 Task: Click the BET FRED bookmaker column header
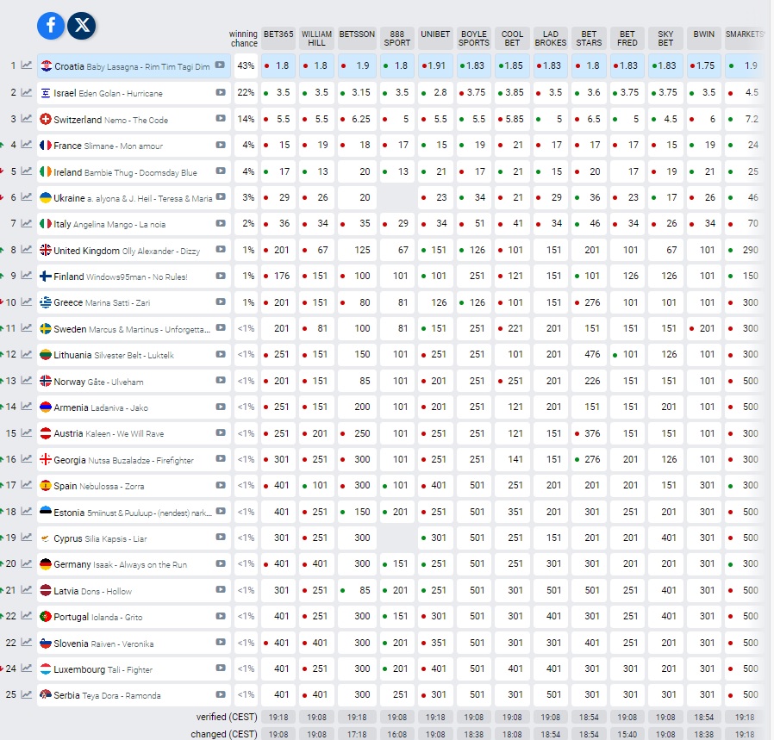[x=627, y=38]
